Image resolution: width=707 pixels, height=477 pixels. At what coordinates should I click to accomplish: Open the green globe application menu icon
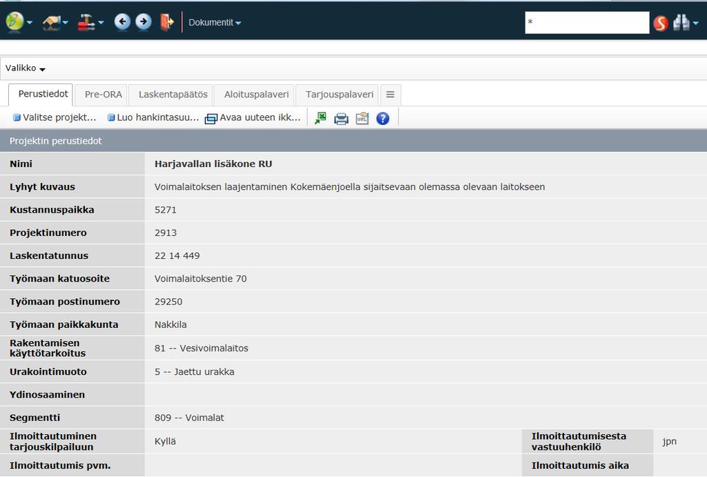pos(14,21)
